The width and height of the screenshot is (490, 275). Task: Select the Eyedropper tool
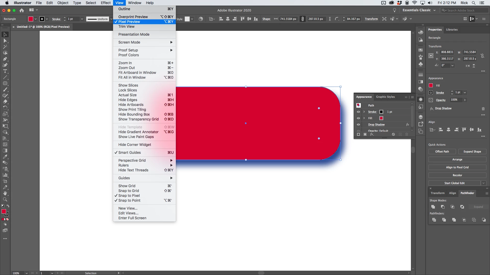pos(5,157)
